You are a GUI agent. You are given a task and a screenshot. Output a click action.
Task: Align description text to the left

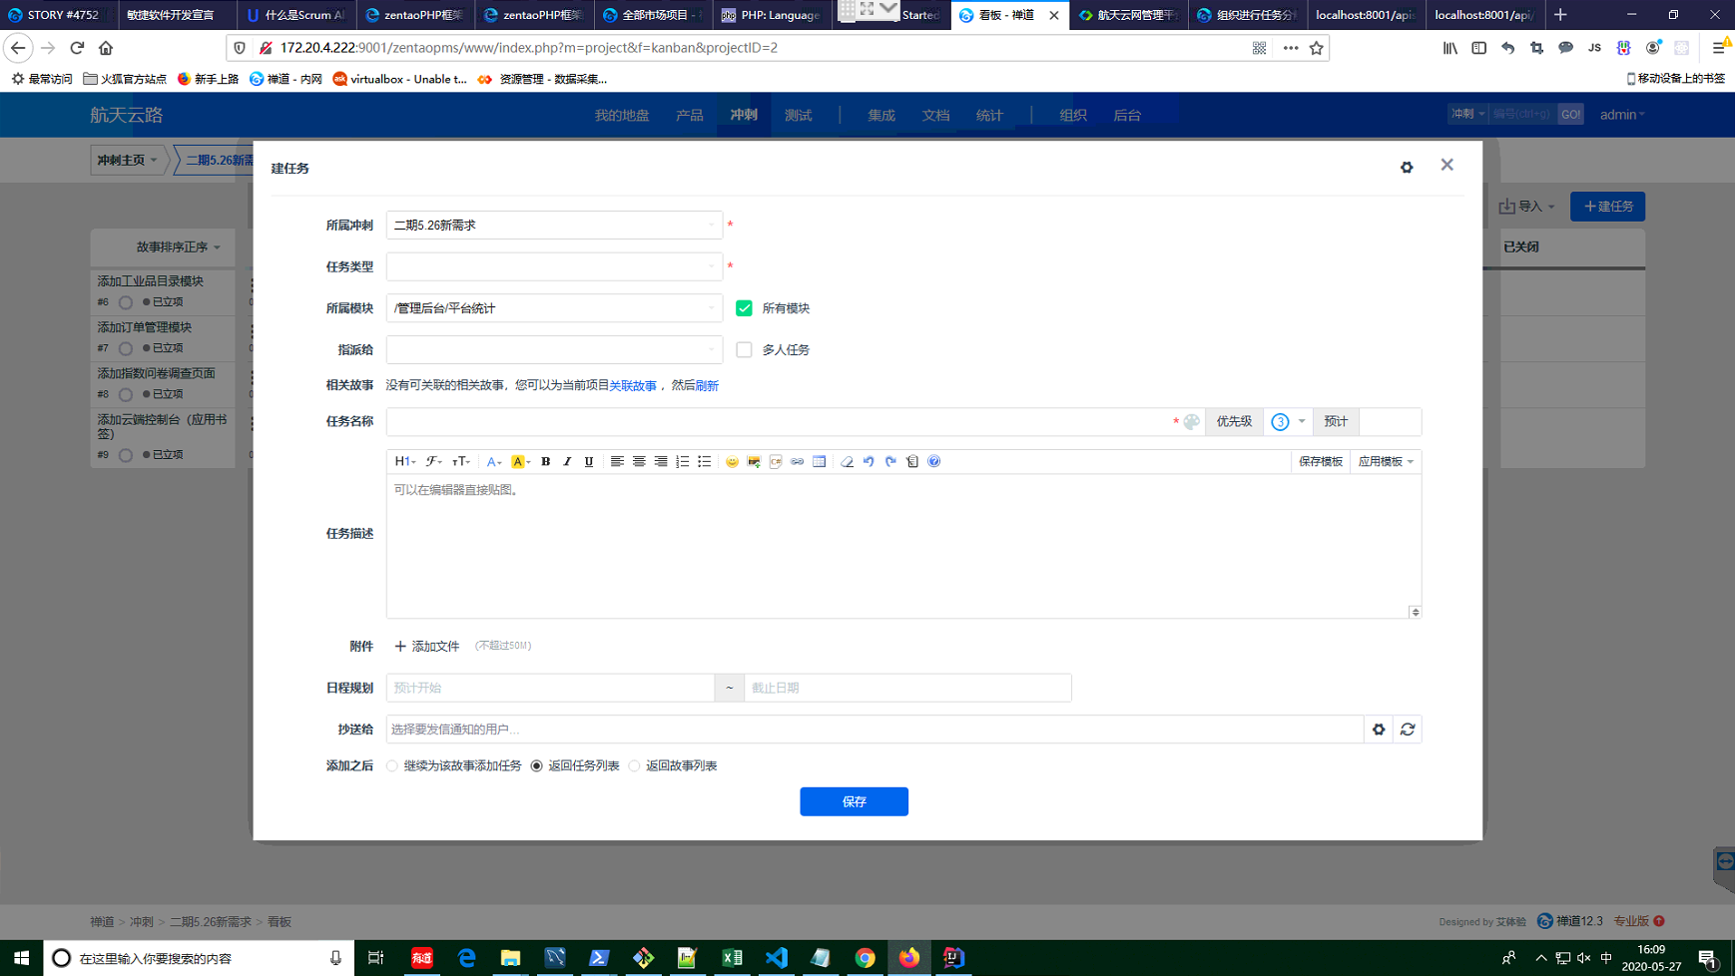pos(617,461)
